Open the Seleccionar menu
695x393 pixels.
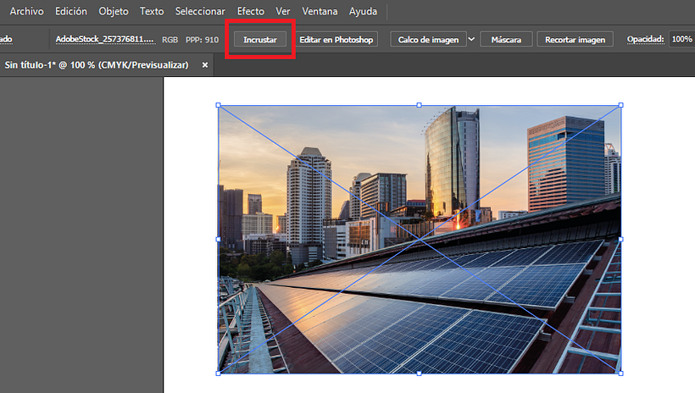coord(200,12)
